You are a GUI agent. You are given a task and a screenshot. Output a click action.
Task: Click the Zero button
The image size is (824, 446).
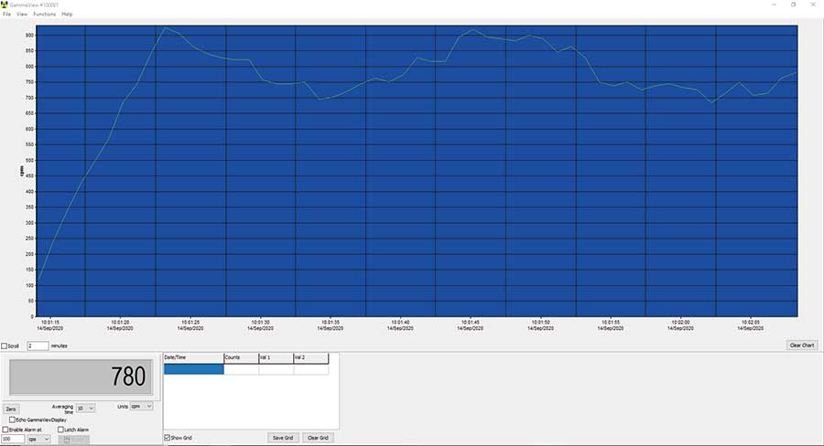pyautogui.click(x=11, y=409)
